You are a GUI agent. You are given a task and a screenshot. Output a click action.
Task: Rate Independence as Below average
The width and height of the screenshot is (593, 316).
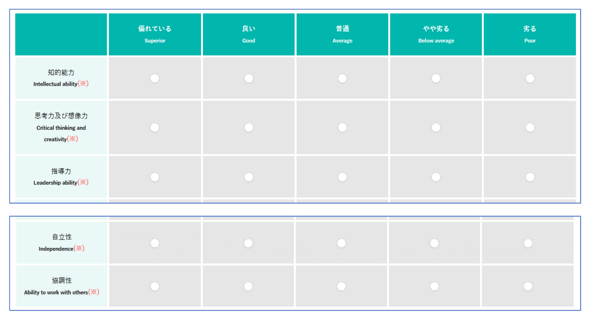point(435,243)
